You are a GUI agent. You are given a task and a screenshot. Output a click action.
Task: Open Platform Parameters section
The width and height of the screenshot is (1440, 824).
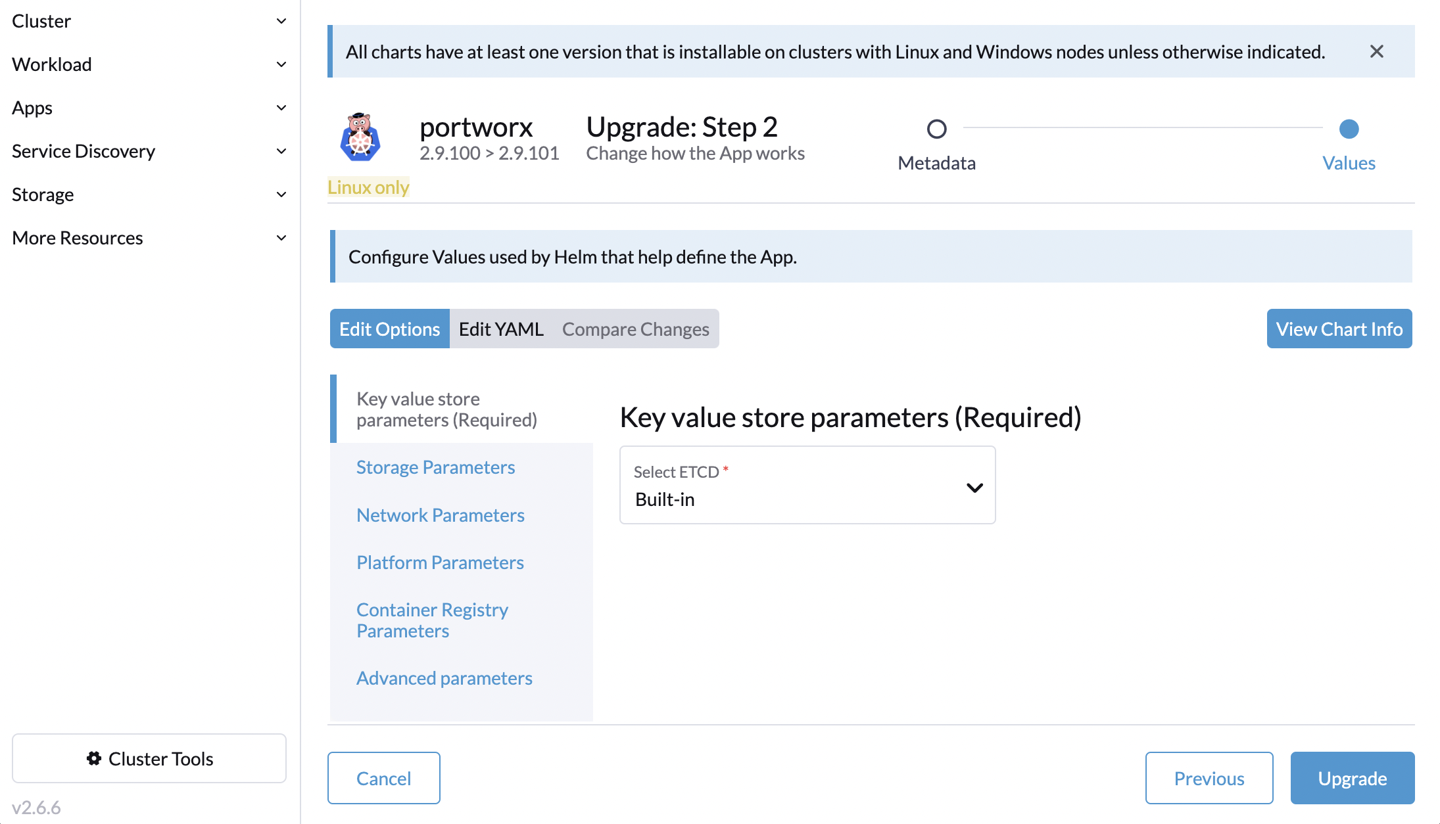(440, 562)
